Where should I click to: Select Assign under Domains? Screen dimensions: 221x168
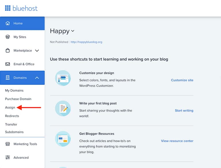[x=10, y=108]
